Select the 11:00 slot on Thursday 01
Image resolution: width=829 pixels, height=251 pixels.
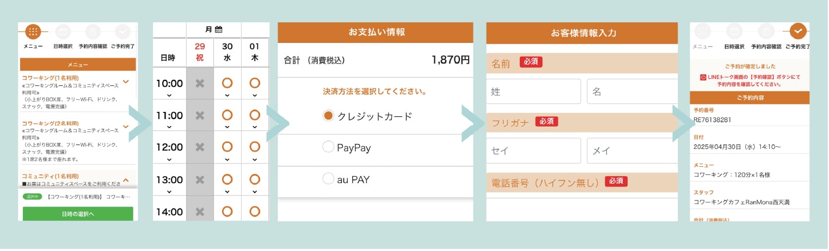click(255, 115)
